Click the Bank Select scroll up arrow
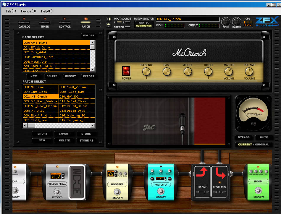 tap(93, 43)
